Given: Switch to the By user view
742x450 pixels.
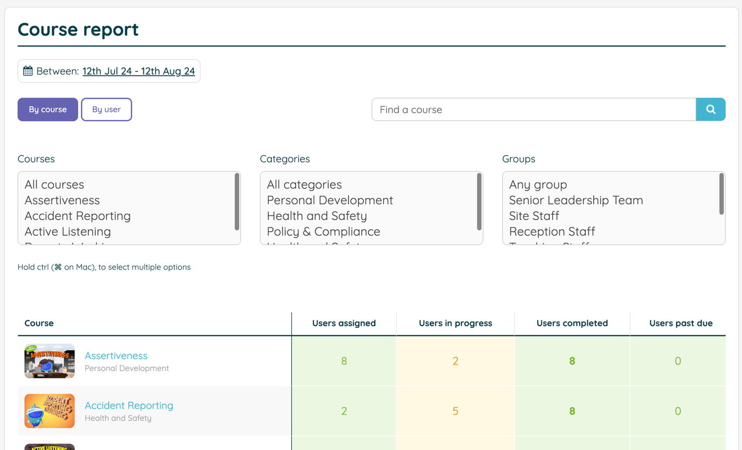Looking at the screenshot, I should coord(106,109).
